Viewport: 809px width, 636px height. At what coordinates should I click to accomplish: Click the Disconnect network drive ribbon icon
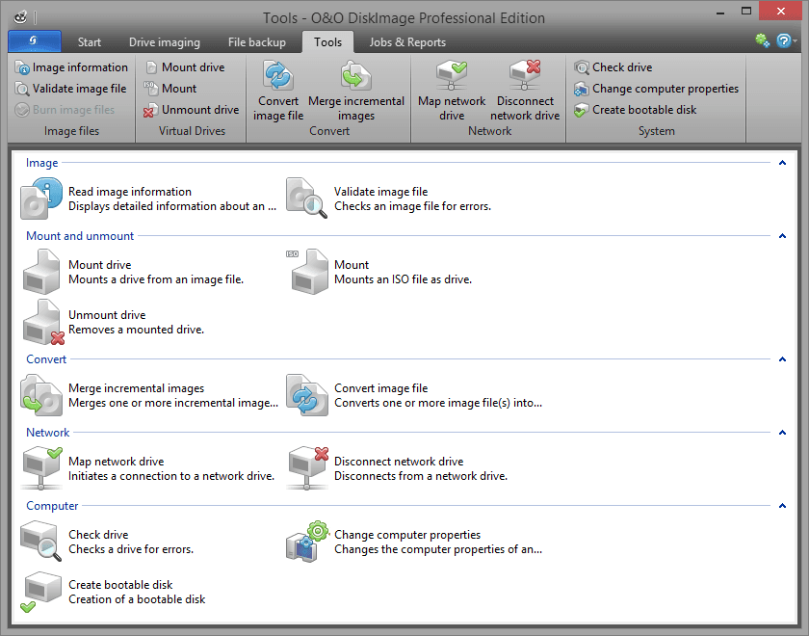click(525, 76)
